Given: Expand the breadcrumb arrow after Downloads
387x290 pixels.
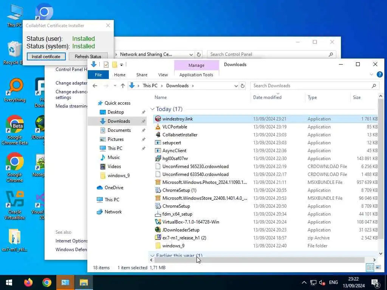Looking at the screenshot, I should [x=193, y=86].
